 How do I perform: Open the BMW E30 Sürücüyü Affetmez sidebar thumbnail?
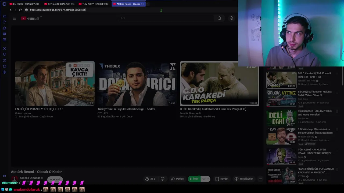[281, 98]
